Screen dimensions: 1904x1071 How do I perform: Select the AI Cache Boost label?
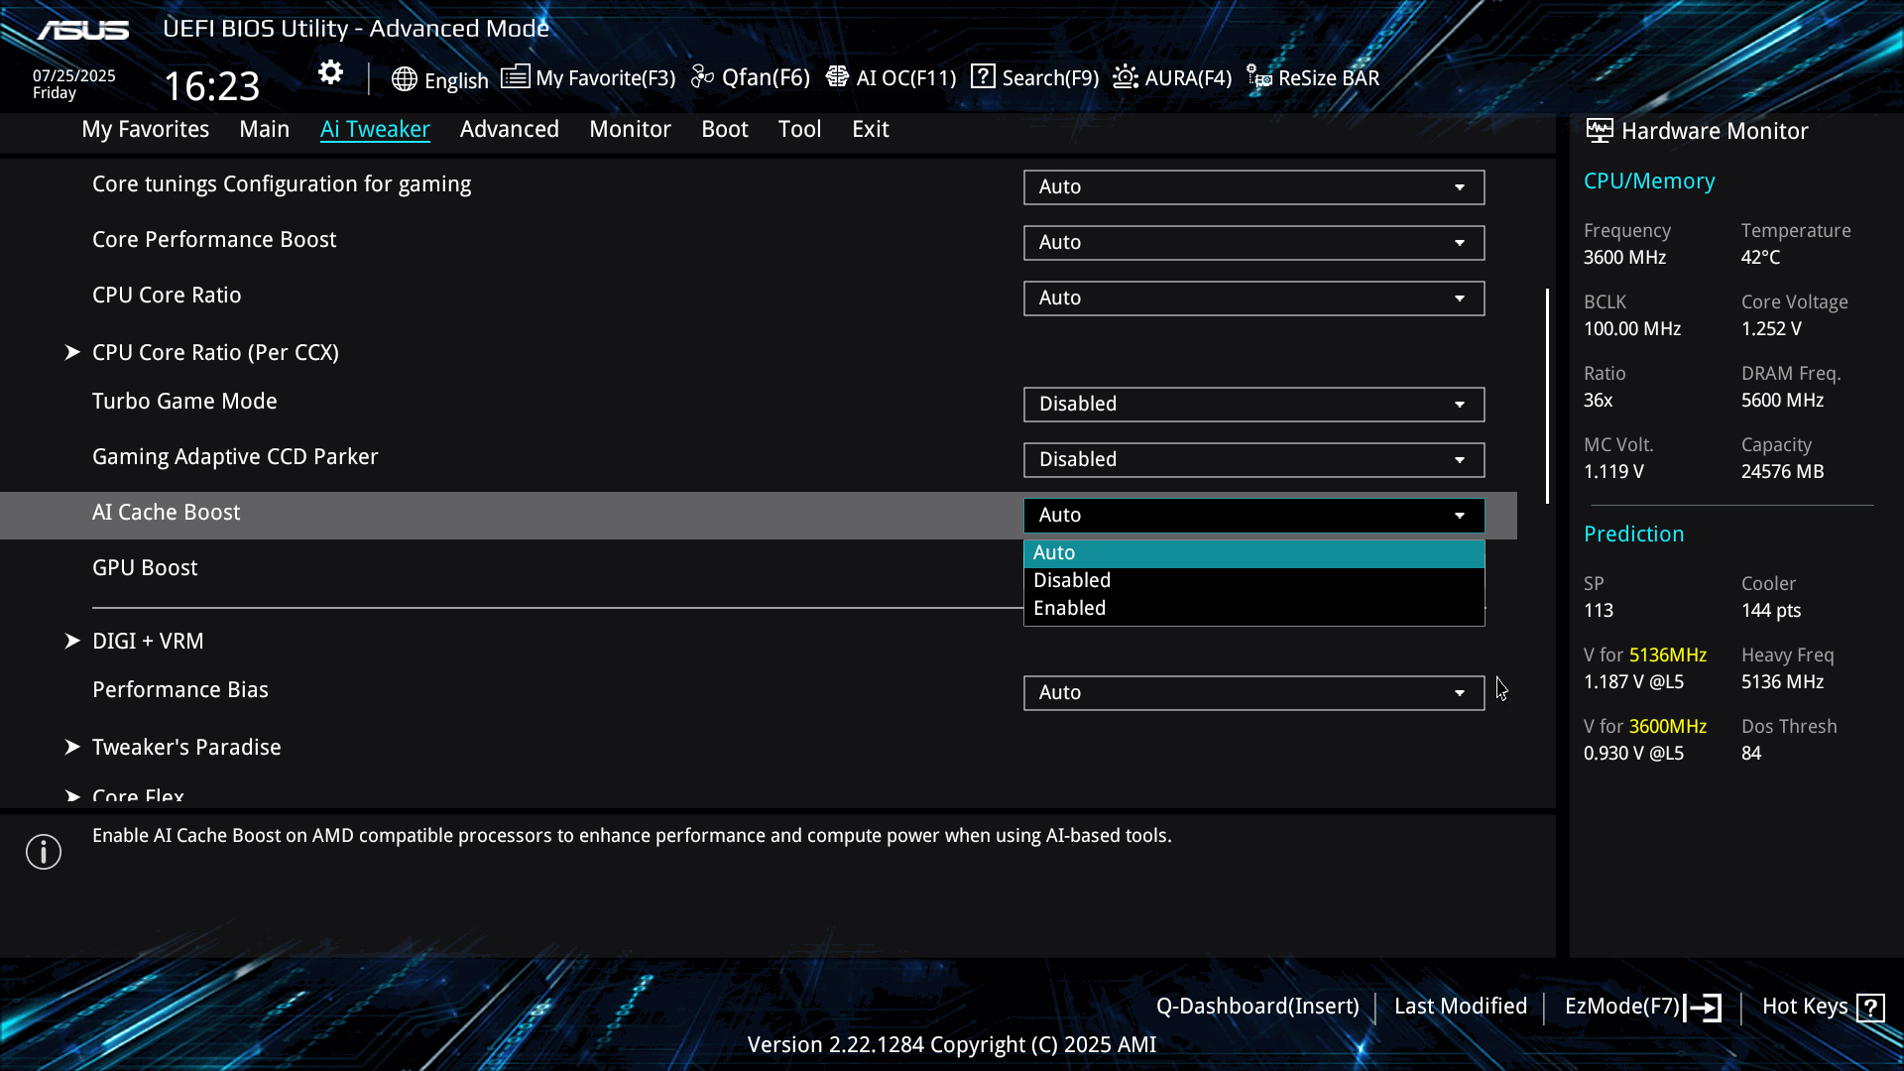click(x=166, y=513)
